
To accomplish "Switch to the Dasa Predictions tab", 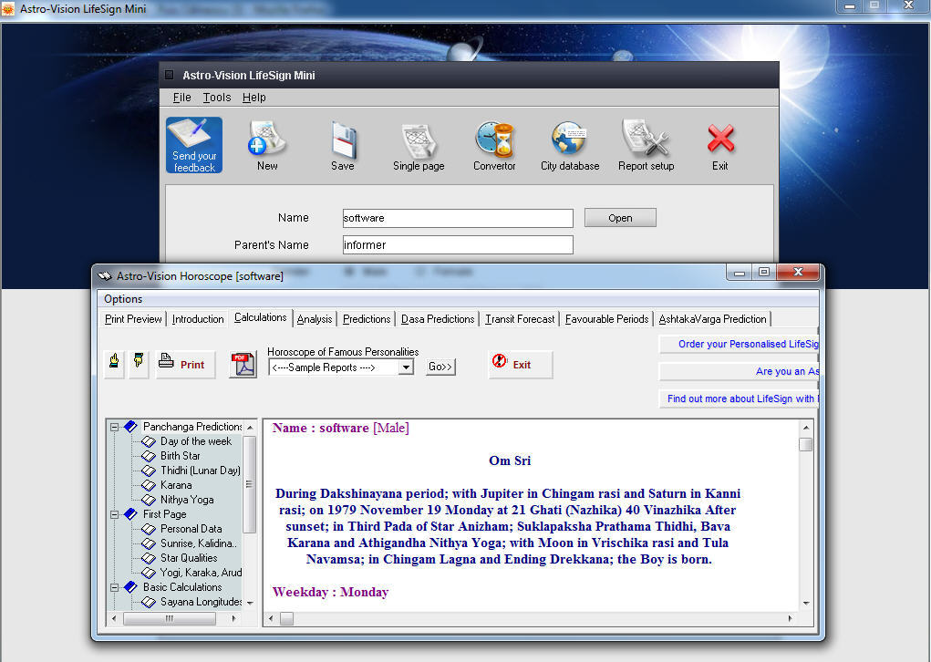I will 438,319.
